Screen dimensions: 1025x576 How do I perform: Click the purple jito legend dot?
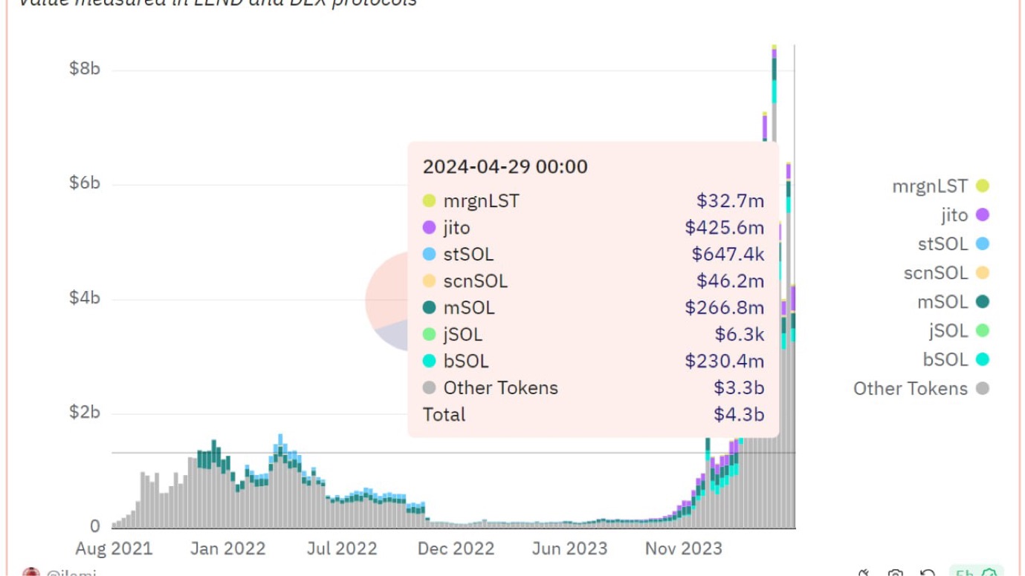click(x=982, y=215)
